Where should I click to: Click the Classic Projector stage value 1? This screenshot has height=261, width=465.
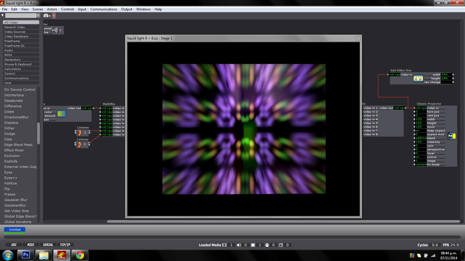point(421,161)
